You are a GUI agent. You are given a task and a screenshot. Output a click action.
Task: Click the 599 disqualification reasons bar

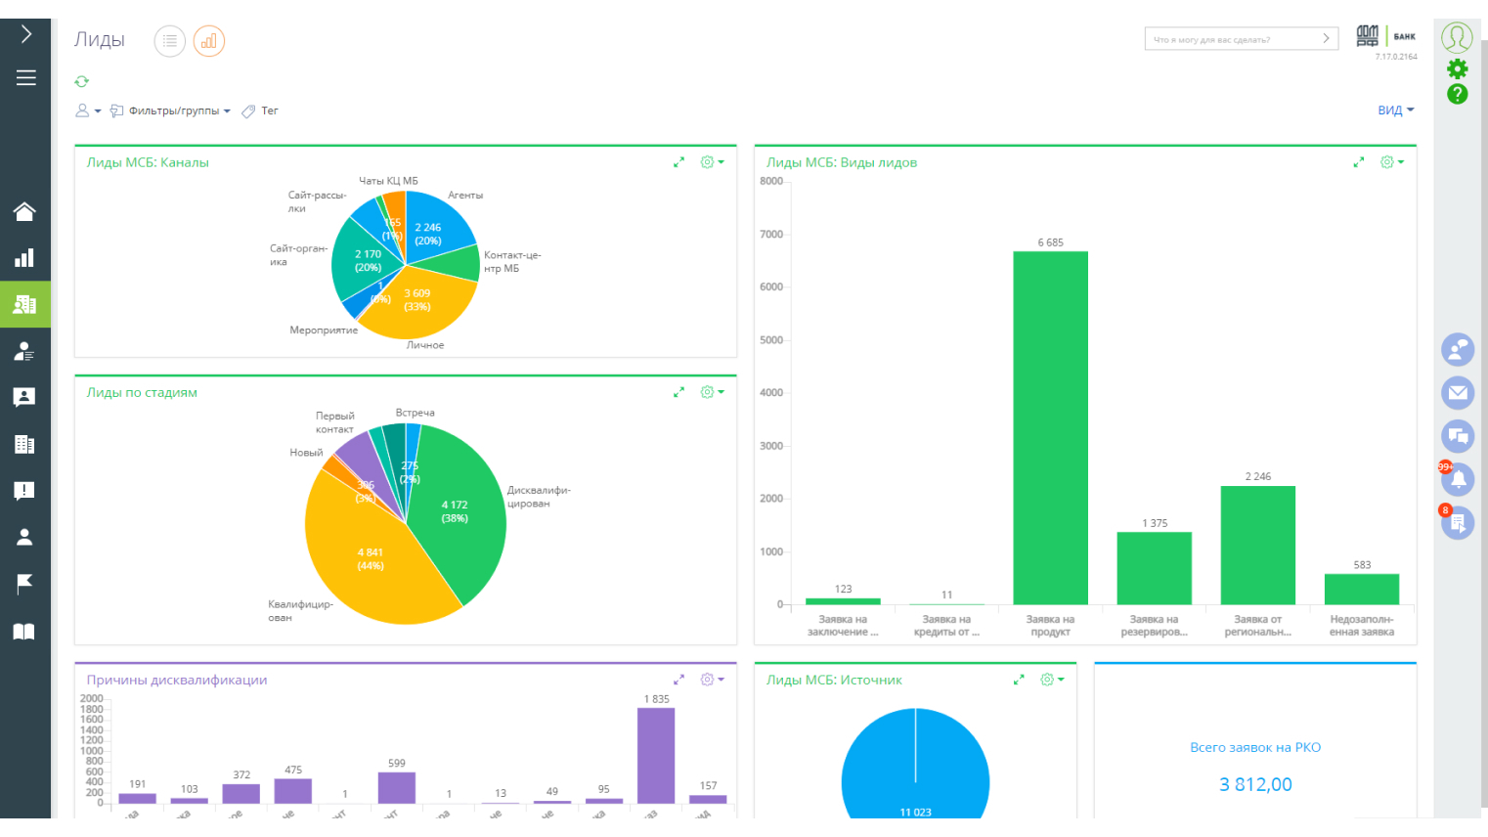pyautogui.click(x=396, y=788)
